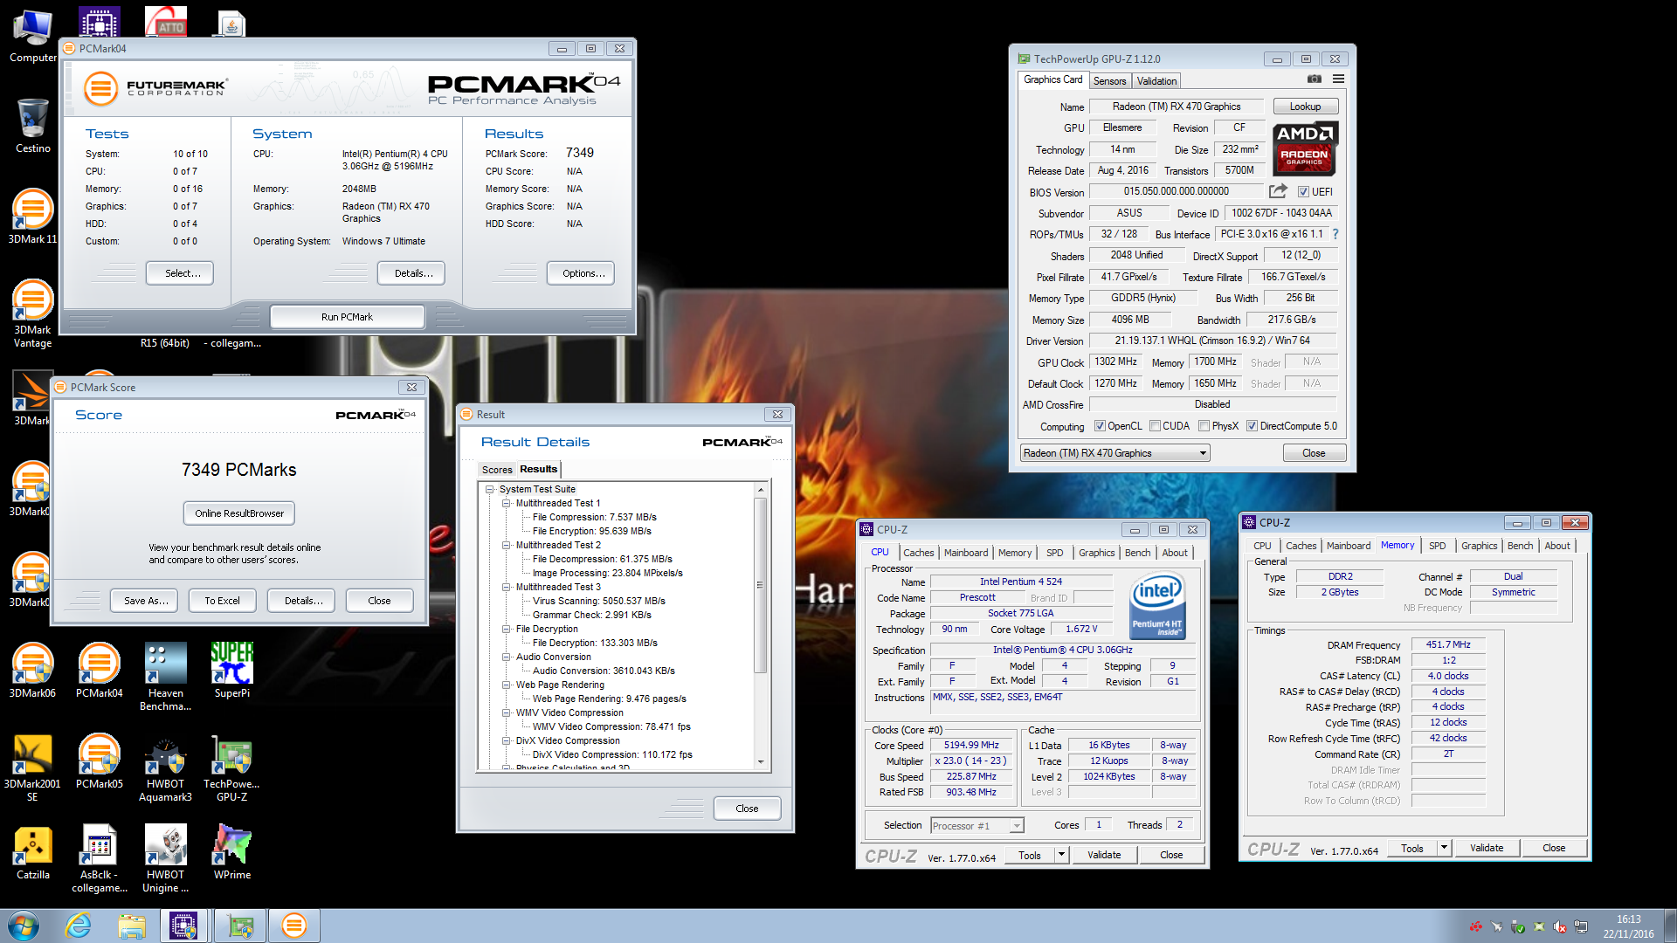
Task: Collapse the System Test Suite tree node
Action: [490, 490]
